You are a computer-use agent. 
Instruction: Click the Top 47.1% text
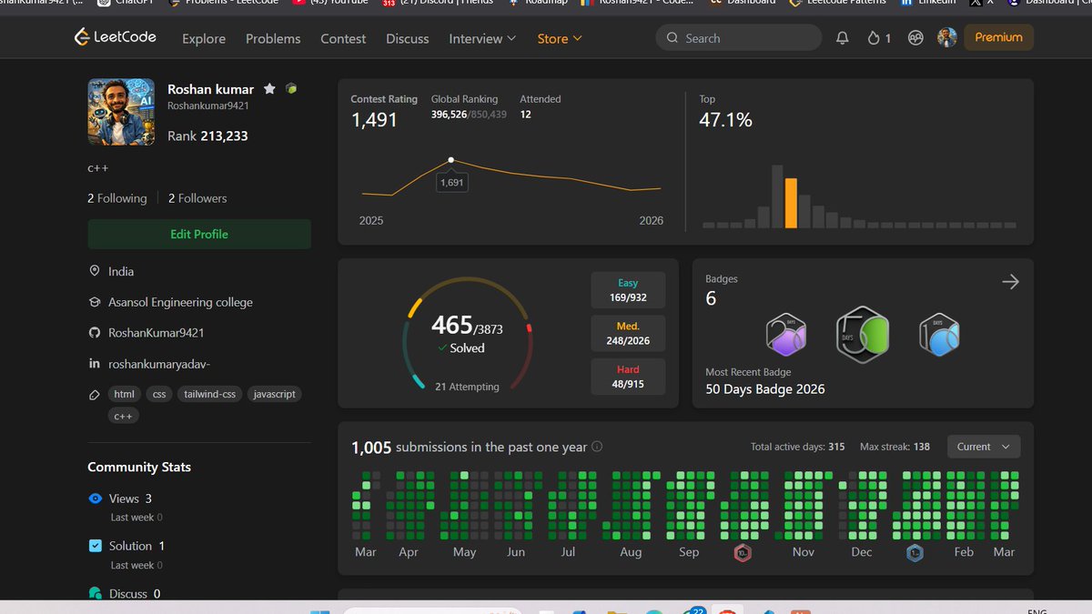[x=725, y=120]
